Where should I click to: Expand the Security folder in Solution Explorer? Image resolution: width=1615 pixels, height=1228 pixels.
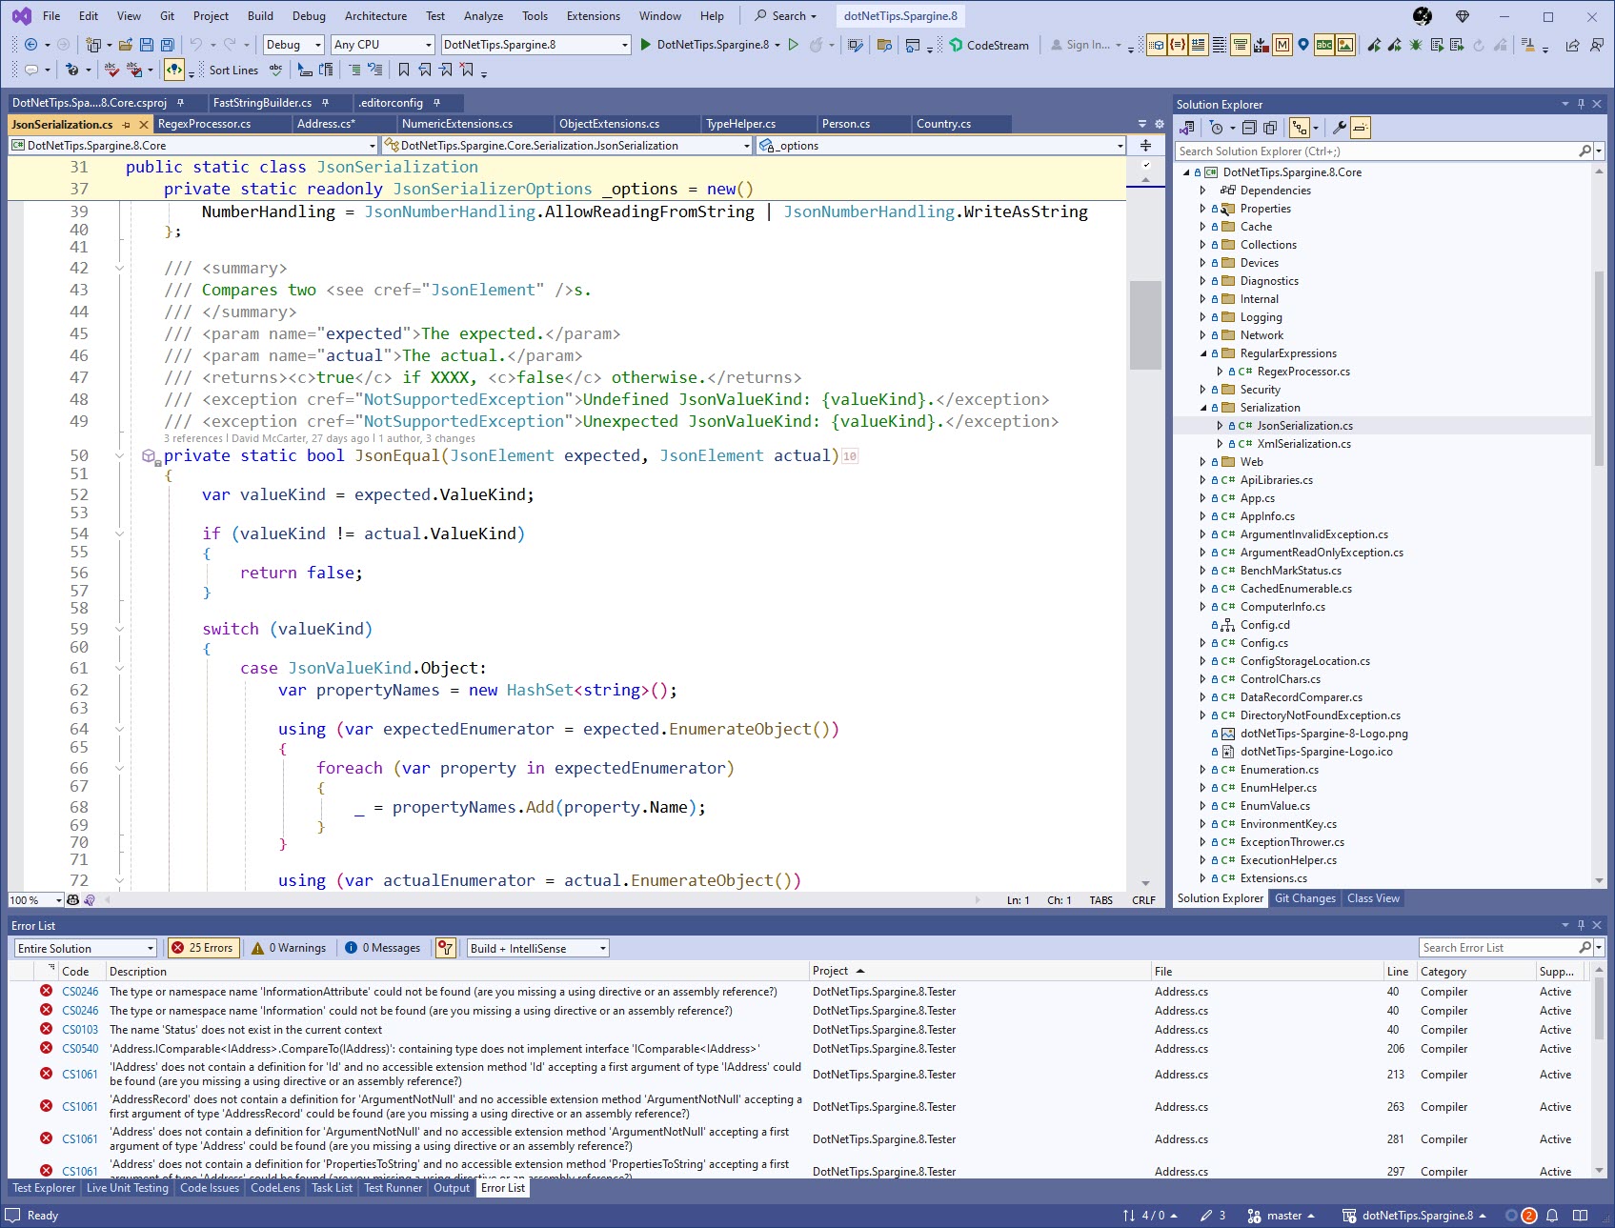click(x=1202, y=390)
